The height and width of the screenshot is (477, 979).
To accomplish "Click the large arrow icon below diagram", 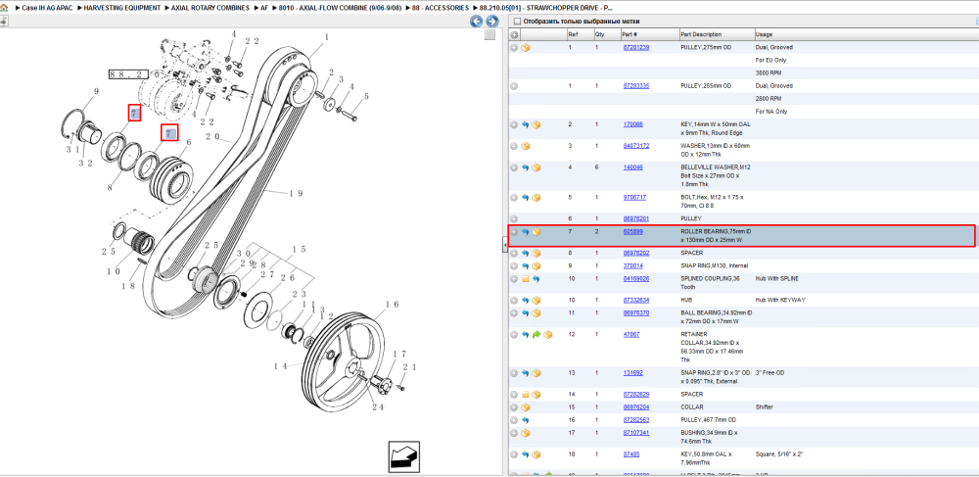I will [x=403, y=455].
